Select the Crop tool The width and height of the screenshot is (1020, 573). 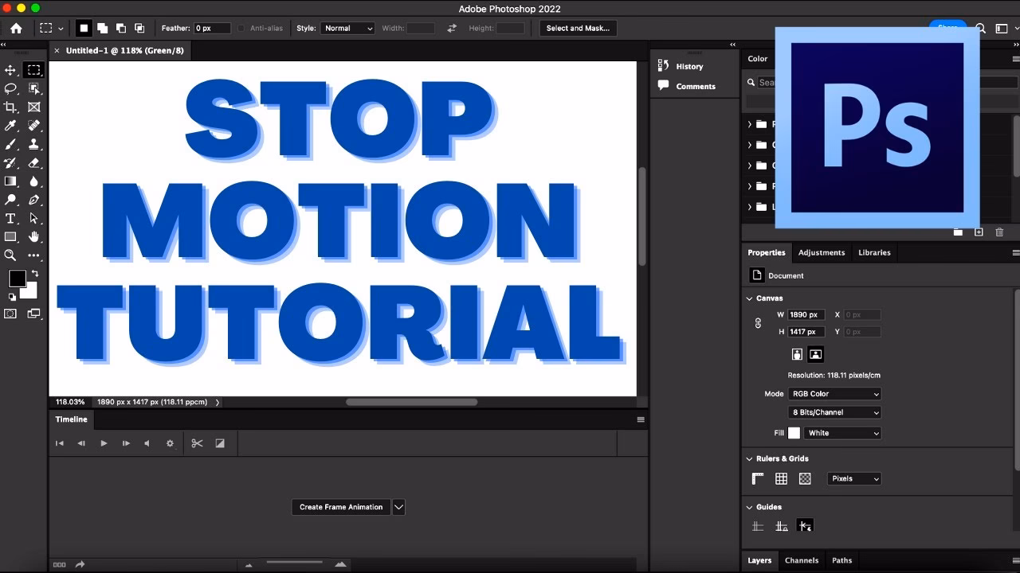[10, 107]
